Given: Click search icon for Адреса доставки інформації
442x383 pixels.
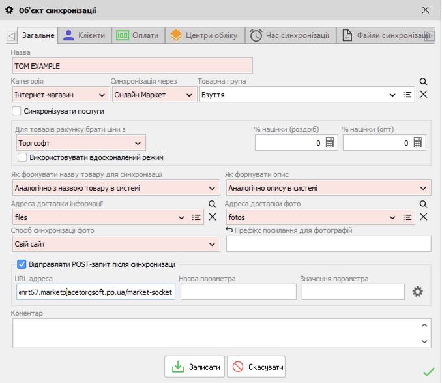Looking at the screenshot, I should click(x=212, y=204).
